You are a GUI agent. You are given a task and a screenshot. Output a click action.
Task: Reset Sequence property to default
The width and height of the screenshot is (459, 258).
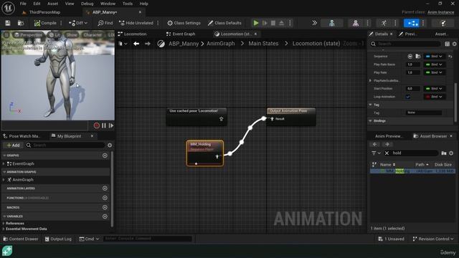(450, 56)
